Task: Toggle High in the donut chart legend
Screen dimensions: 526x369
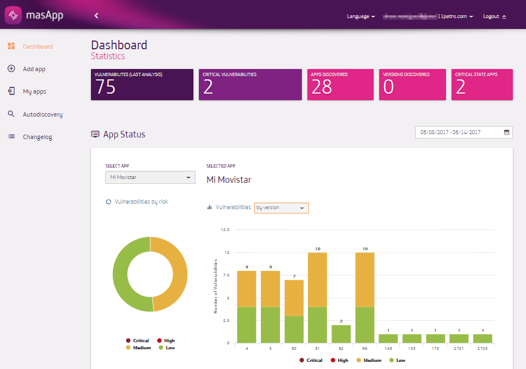Action: click(x=166, y=341)
